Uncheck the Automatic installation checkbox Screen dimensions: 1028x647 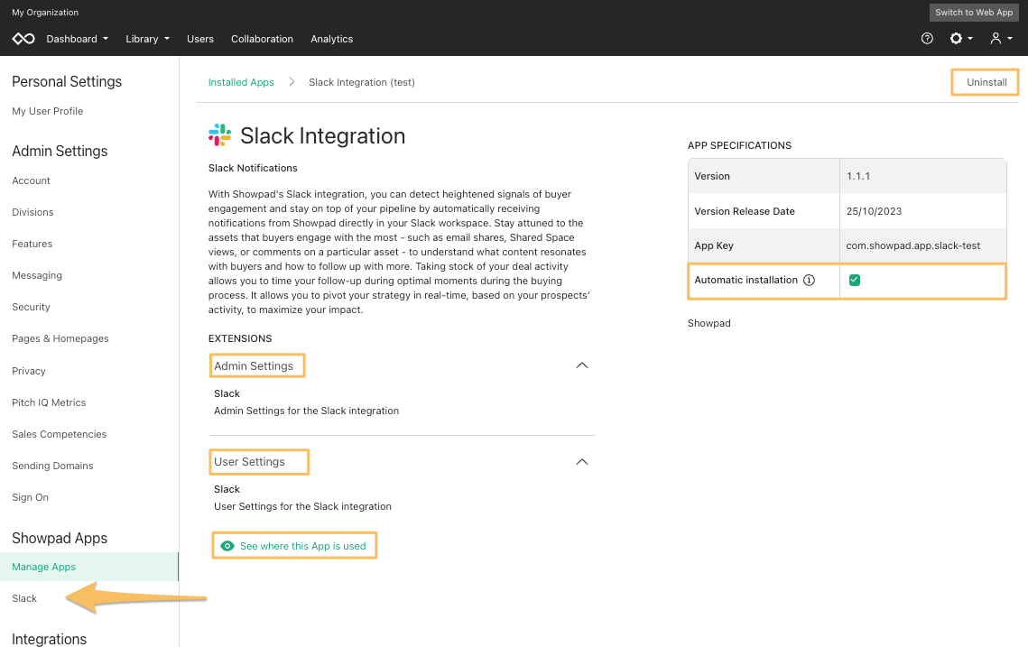point(855,280)
